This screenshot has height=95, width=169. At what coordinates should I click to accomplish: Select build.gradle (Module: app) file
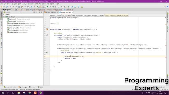pyautogui.click(x=16, y=21)
